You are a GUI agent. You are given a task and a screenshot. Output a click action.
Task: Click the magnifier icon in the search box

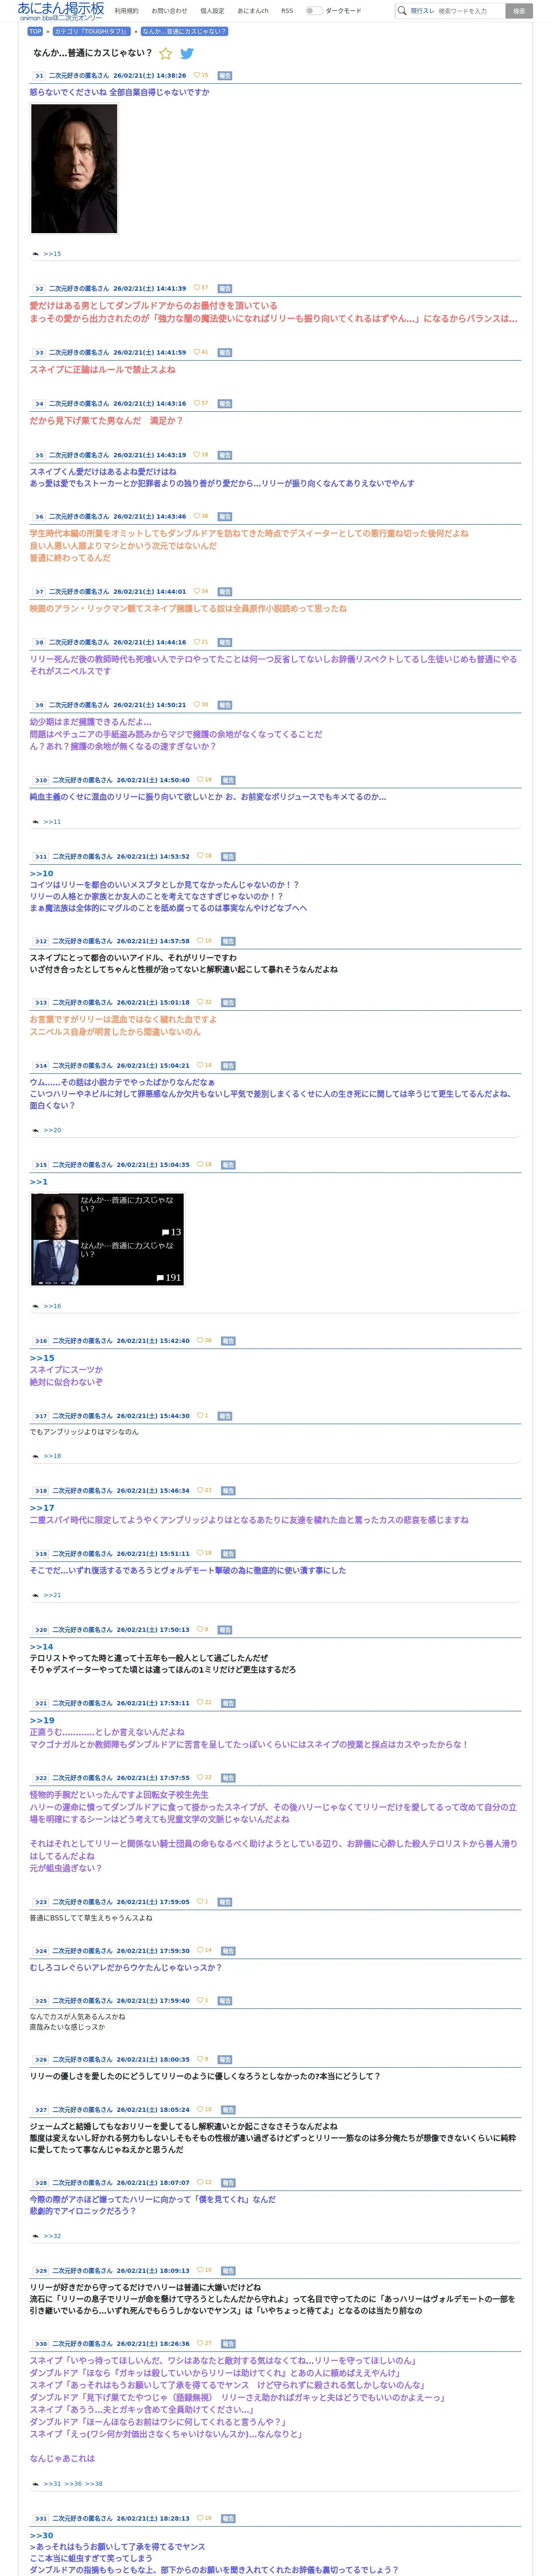[x=402, y=11]
